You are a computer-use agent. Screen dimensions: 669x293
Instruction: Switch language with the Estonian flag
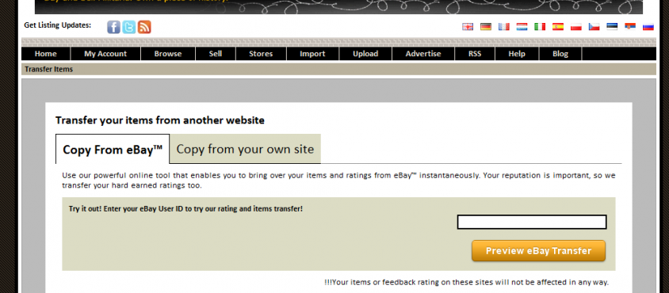click(x=612, y=26)
